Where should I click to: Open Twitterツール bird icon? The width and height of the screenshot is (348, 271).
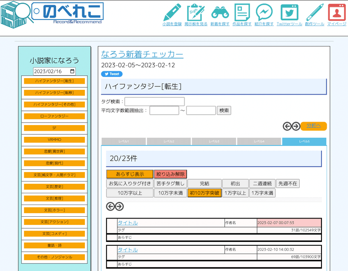coord(289,13)
